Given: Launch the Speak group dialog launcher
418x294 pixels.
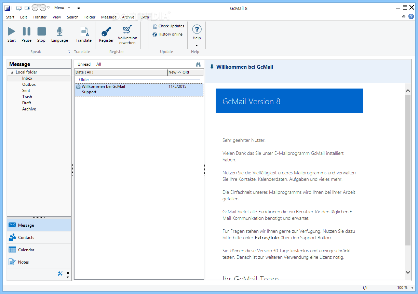Looking at the screenshot, I should tap(69, 52).
